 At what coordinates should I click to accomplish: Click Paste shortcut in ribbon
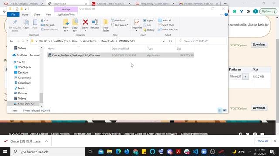click(49, 29)
